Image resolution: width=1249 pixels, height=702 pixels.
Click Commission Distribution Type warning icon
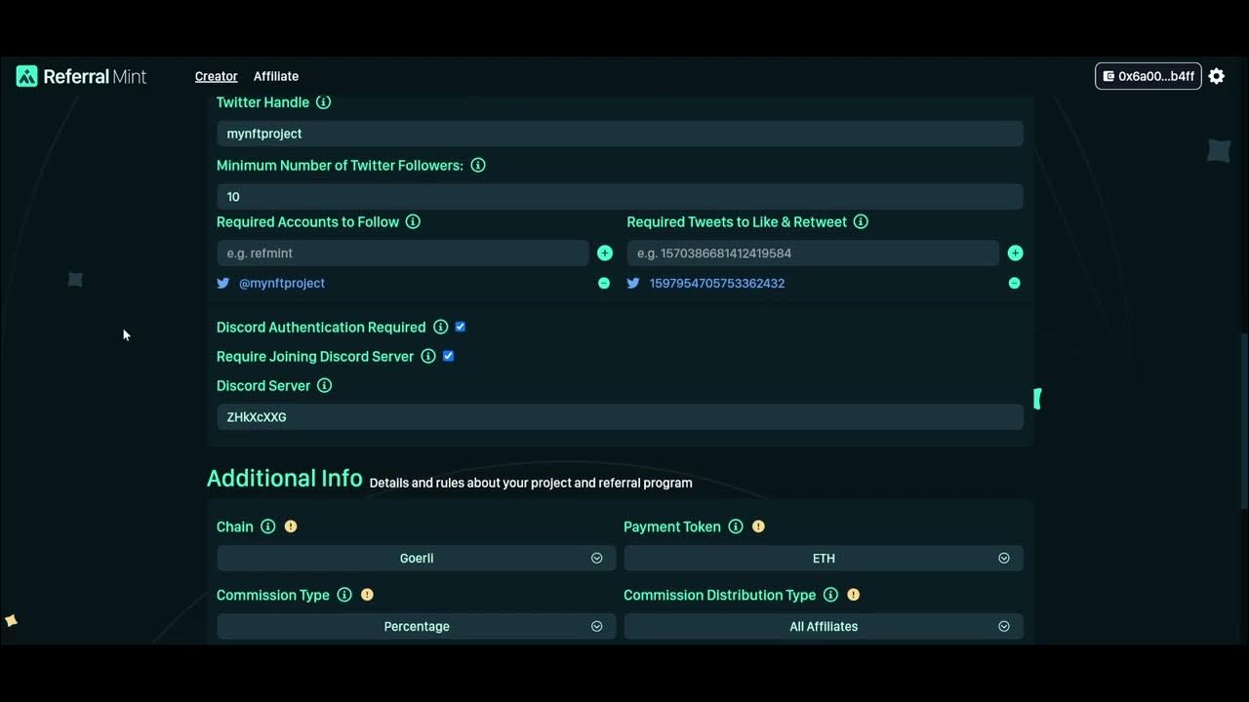(x=853, y=595)
